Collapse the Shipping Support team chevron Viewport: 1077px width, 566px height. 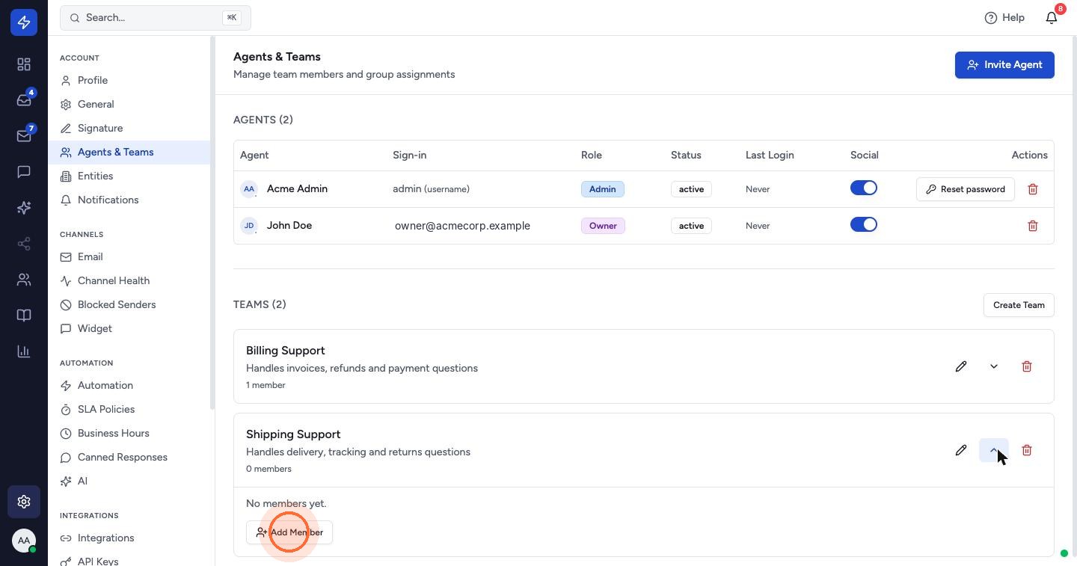coord(994,450)
